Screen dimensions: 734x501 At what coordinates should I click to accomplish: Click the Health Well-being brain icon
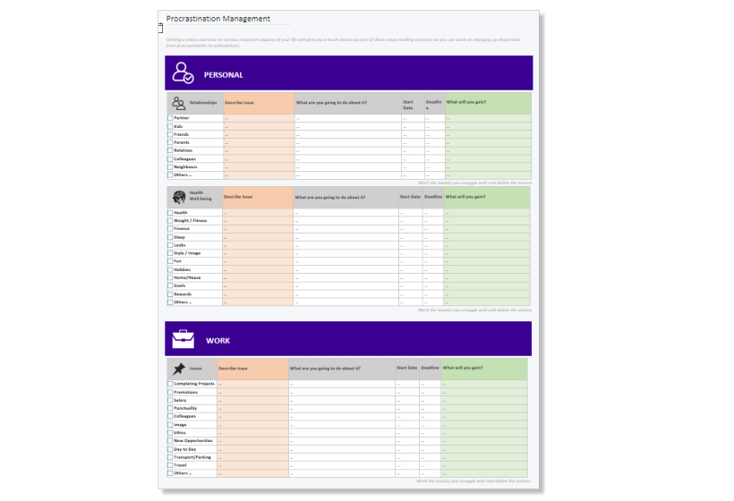pyautogui.click(x=179, y=198)
